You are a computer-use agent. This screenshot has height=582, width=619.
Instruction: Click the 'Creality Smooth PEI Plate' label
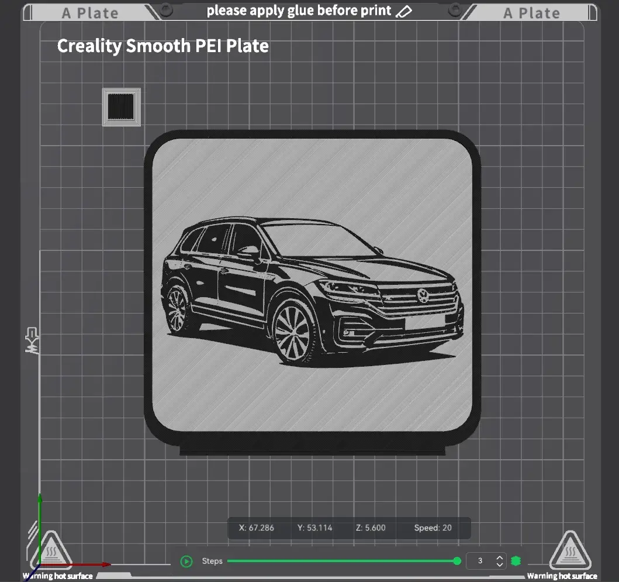pyautogui.click(x=162, y=46)
